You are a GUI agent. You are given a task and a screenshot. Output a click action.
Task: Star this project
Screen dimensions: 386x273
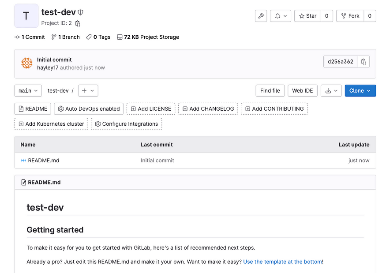pyautogui.click(x=307, y=16)
